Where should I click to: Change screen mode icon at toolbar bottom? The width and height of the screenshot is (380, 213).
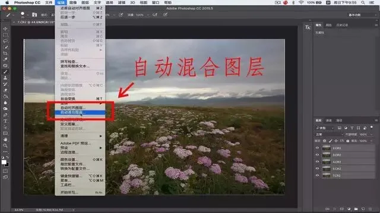click(5, 177)
